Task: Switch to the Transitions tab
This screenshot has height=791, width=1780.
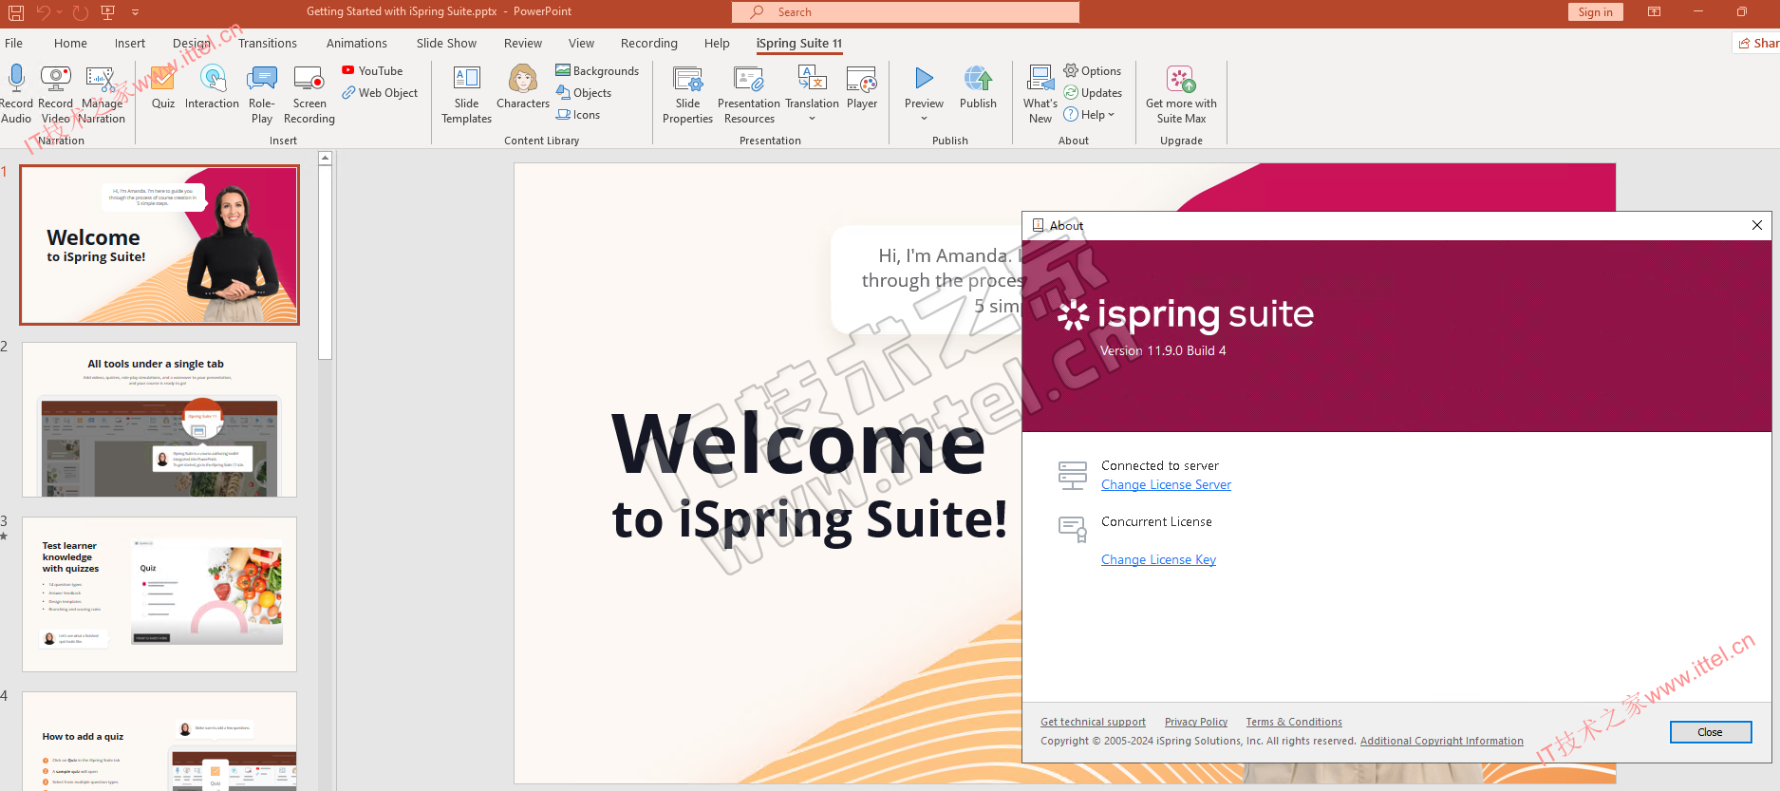Action: coord(268,43)
